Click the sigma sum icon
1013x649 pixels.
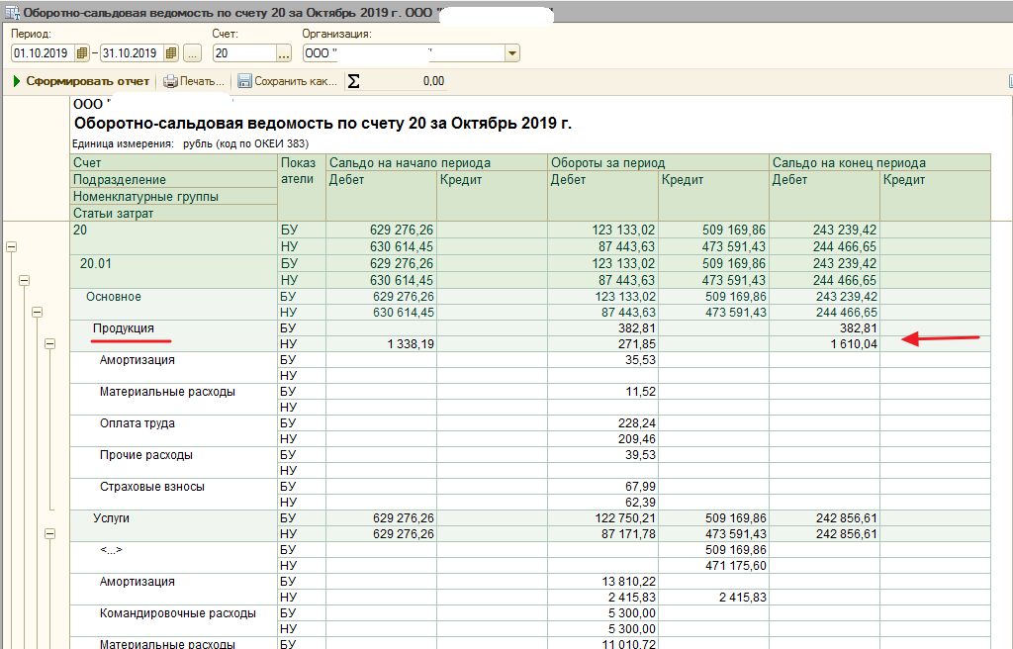(353, 81)
